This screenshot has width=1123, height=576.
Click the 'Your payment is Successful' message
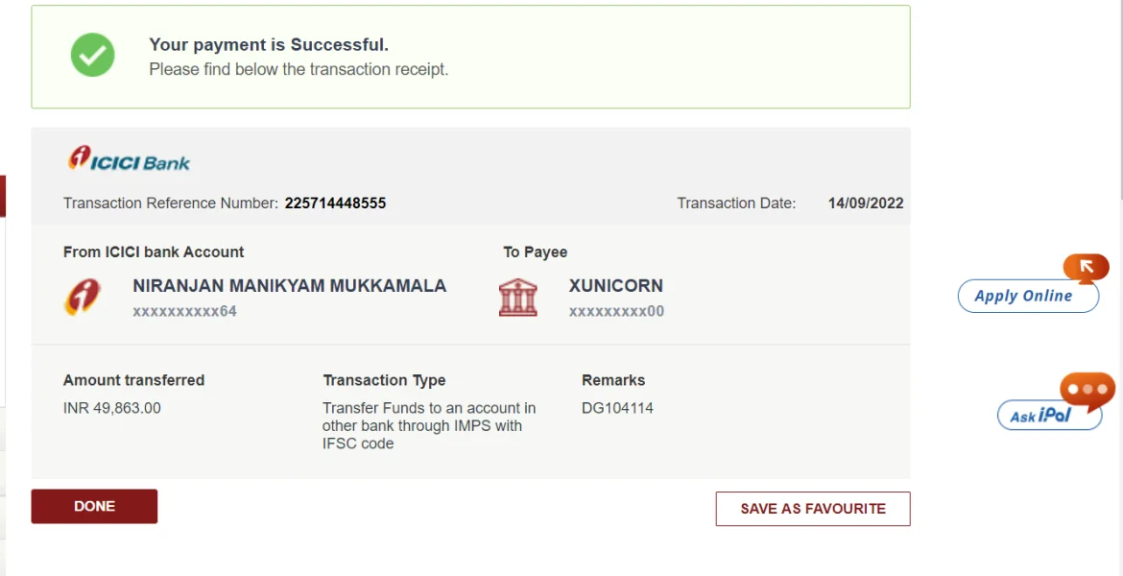(x=269, y=45)
